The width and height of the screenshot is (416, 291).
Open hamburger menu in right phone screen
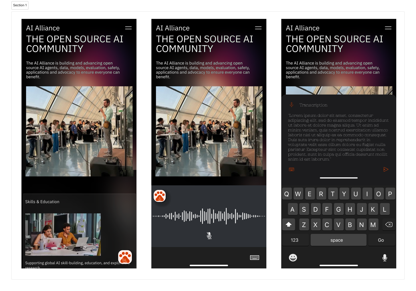pos(388,28)
